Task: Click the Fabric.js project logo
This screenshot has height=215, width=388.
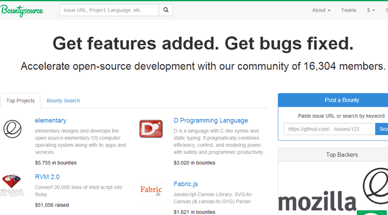Action: tap(151, 190)
